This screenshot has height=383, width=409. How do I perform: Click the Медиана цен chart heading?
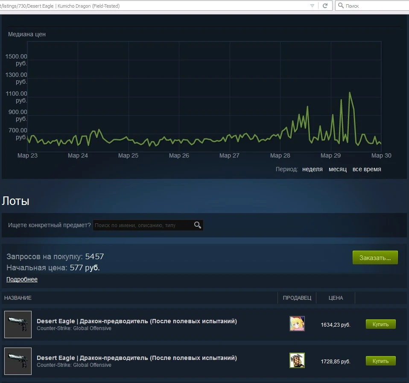click(x=27, y=34)
